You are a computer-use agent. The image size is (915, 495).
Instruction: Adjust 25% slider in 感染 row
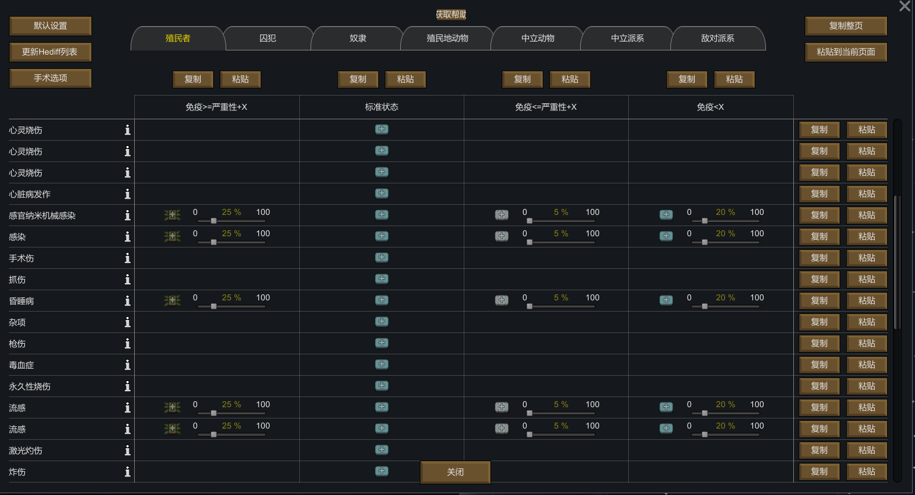232,242
